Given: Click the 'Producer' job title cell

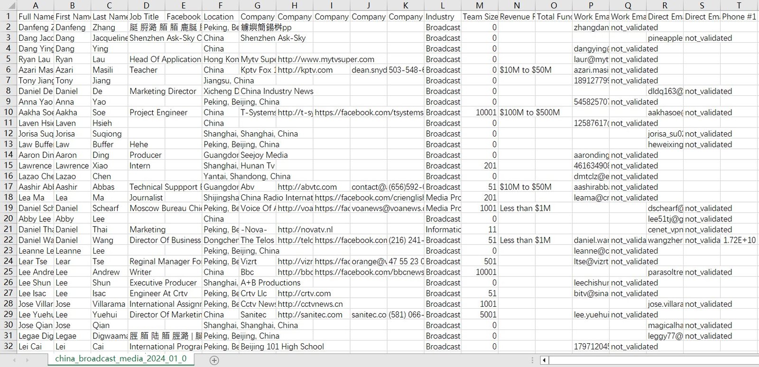Looking at the screenshot, I should click(x=146, y=155).
